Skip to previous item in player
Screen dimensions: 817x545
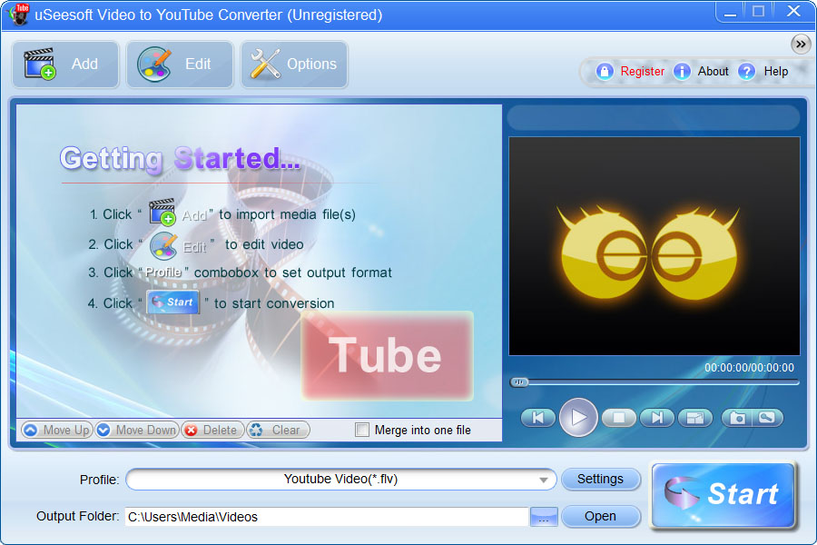pyautogui.click(x=538, y=418)
